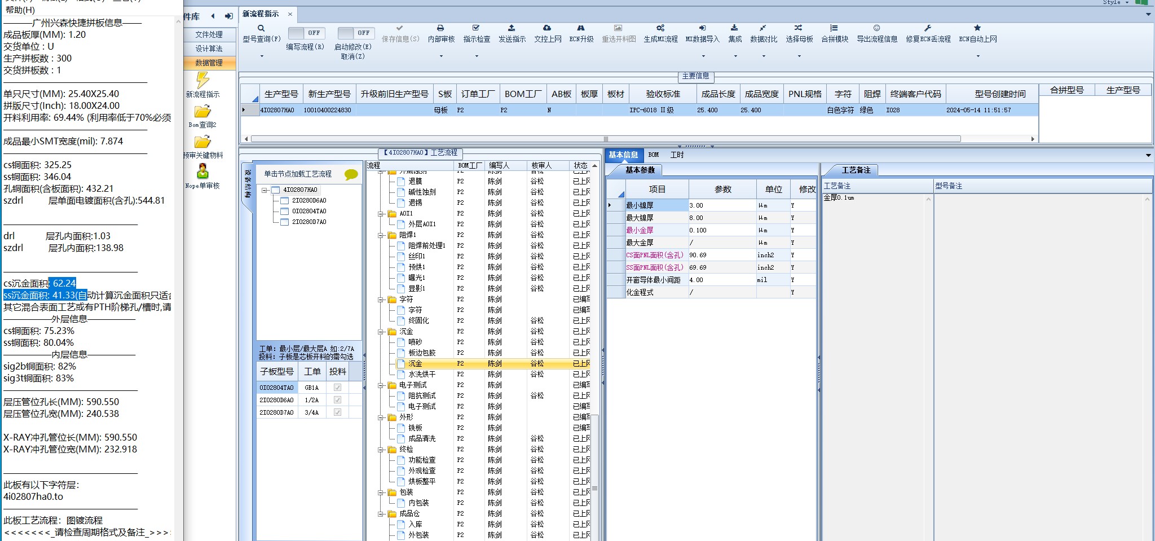Click the yellow speech bubble beside 单击节点加载工艺流程
This screenshot has height=541, width=1155.
point(351,174)
